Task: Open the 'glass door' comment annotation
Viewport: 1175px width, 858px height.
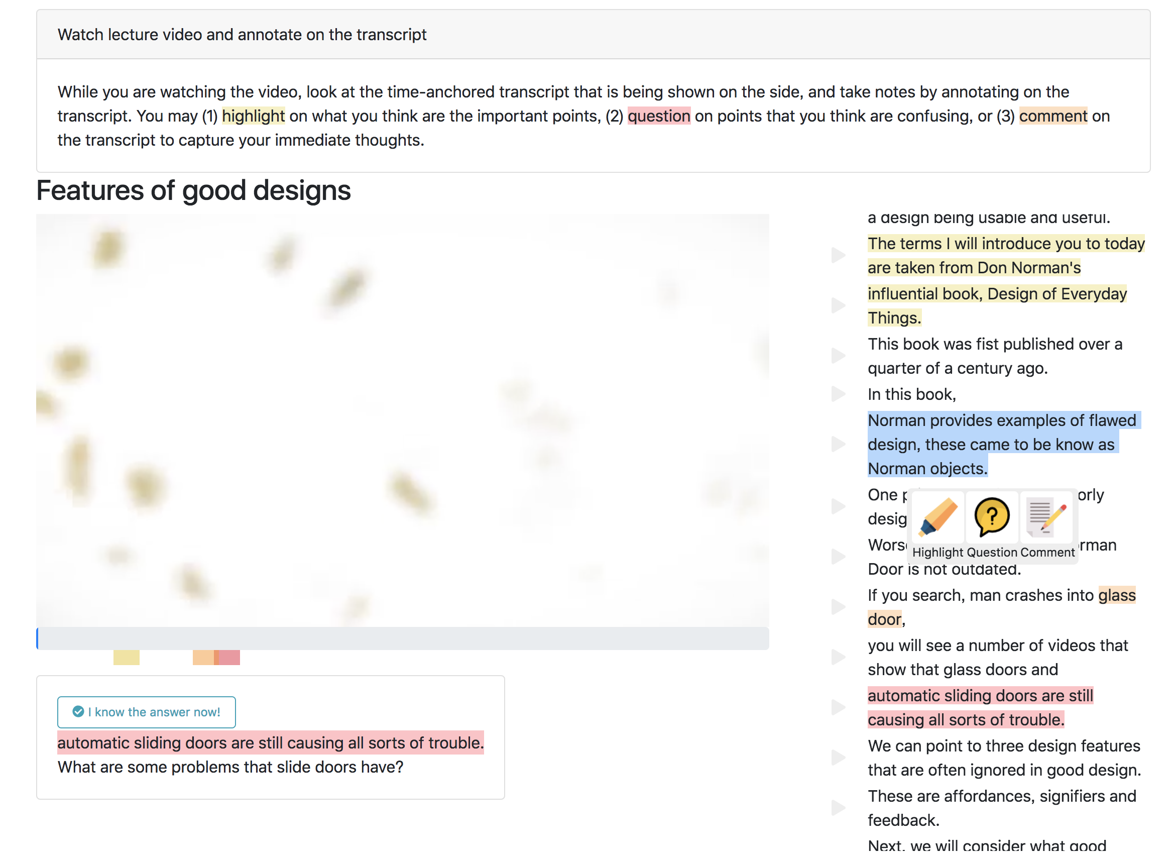Action: pyautogui.click(x=1001, y=607)
